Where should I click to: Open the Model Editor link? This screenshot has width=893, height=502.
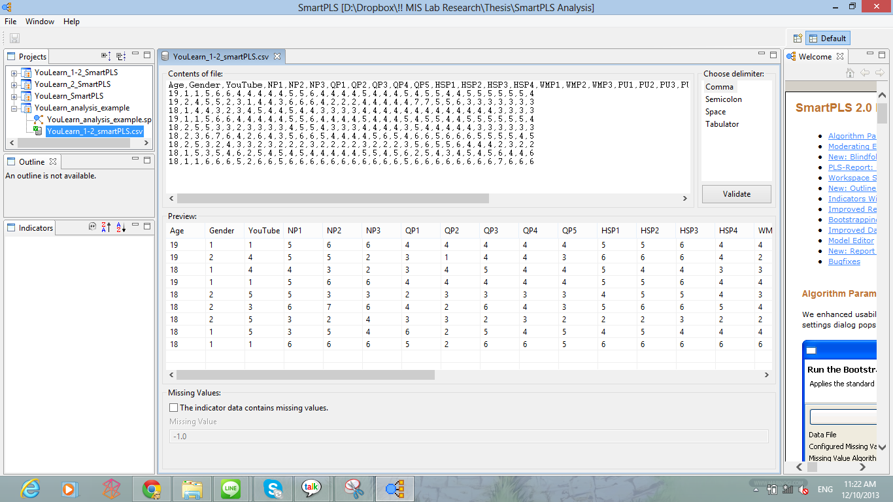coord(851,241)
